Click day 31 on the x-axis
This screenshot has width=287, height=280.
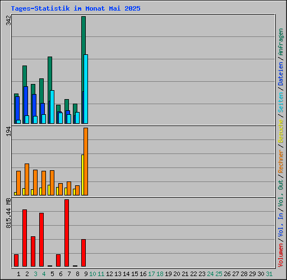pyautogui.click(x=269, y=274)
